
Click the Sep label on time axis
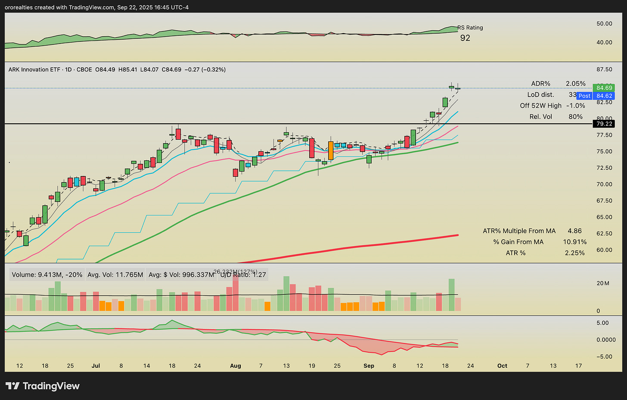(369, 366)
